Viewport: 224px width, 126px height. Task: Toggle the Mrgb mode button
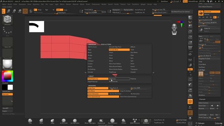coord(40,10)
